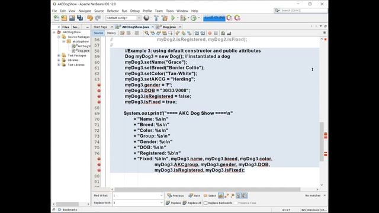Click the Shift Line Left icon in editor toolbar
379x213 pixels.
(197, 33)
